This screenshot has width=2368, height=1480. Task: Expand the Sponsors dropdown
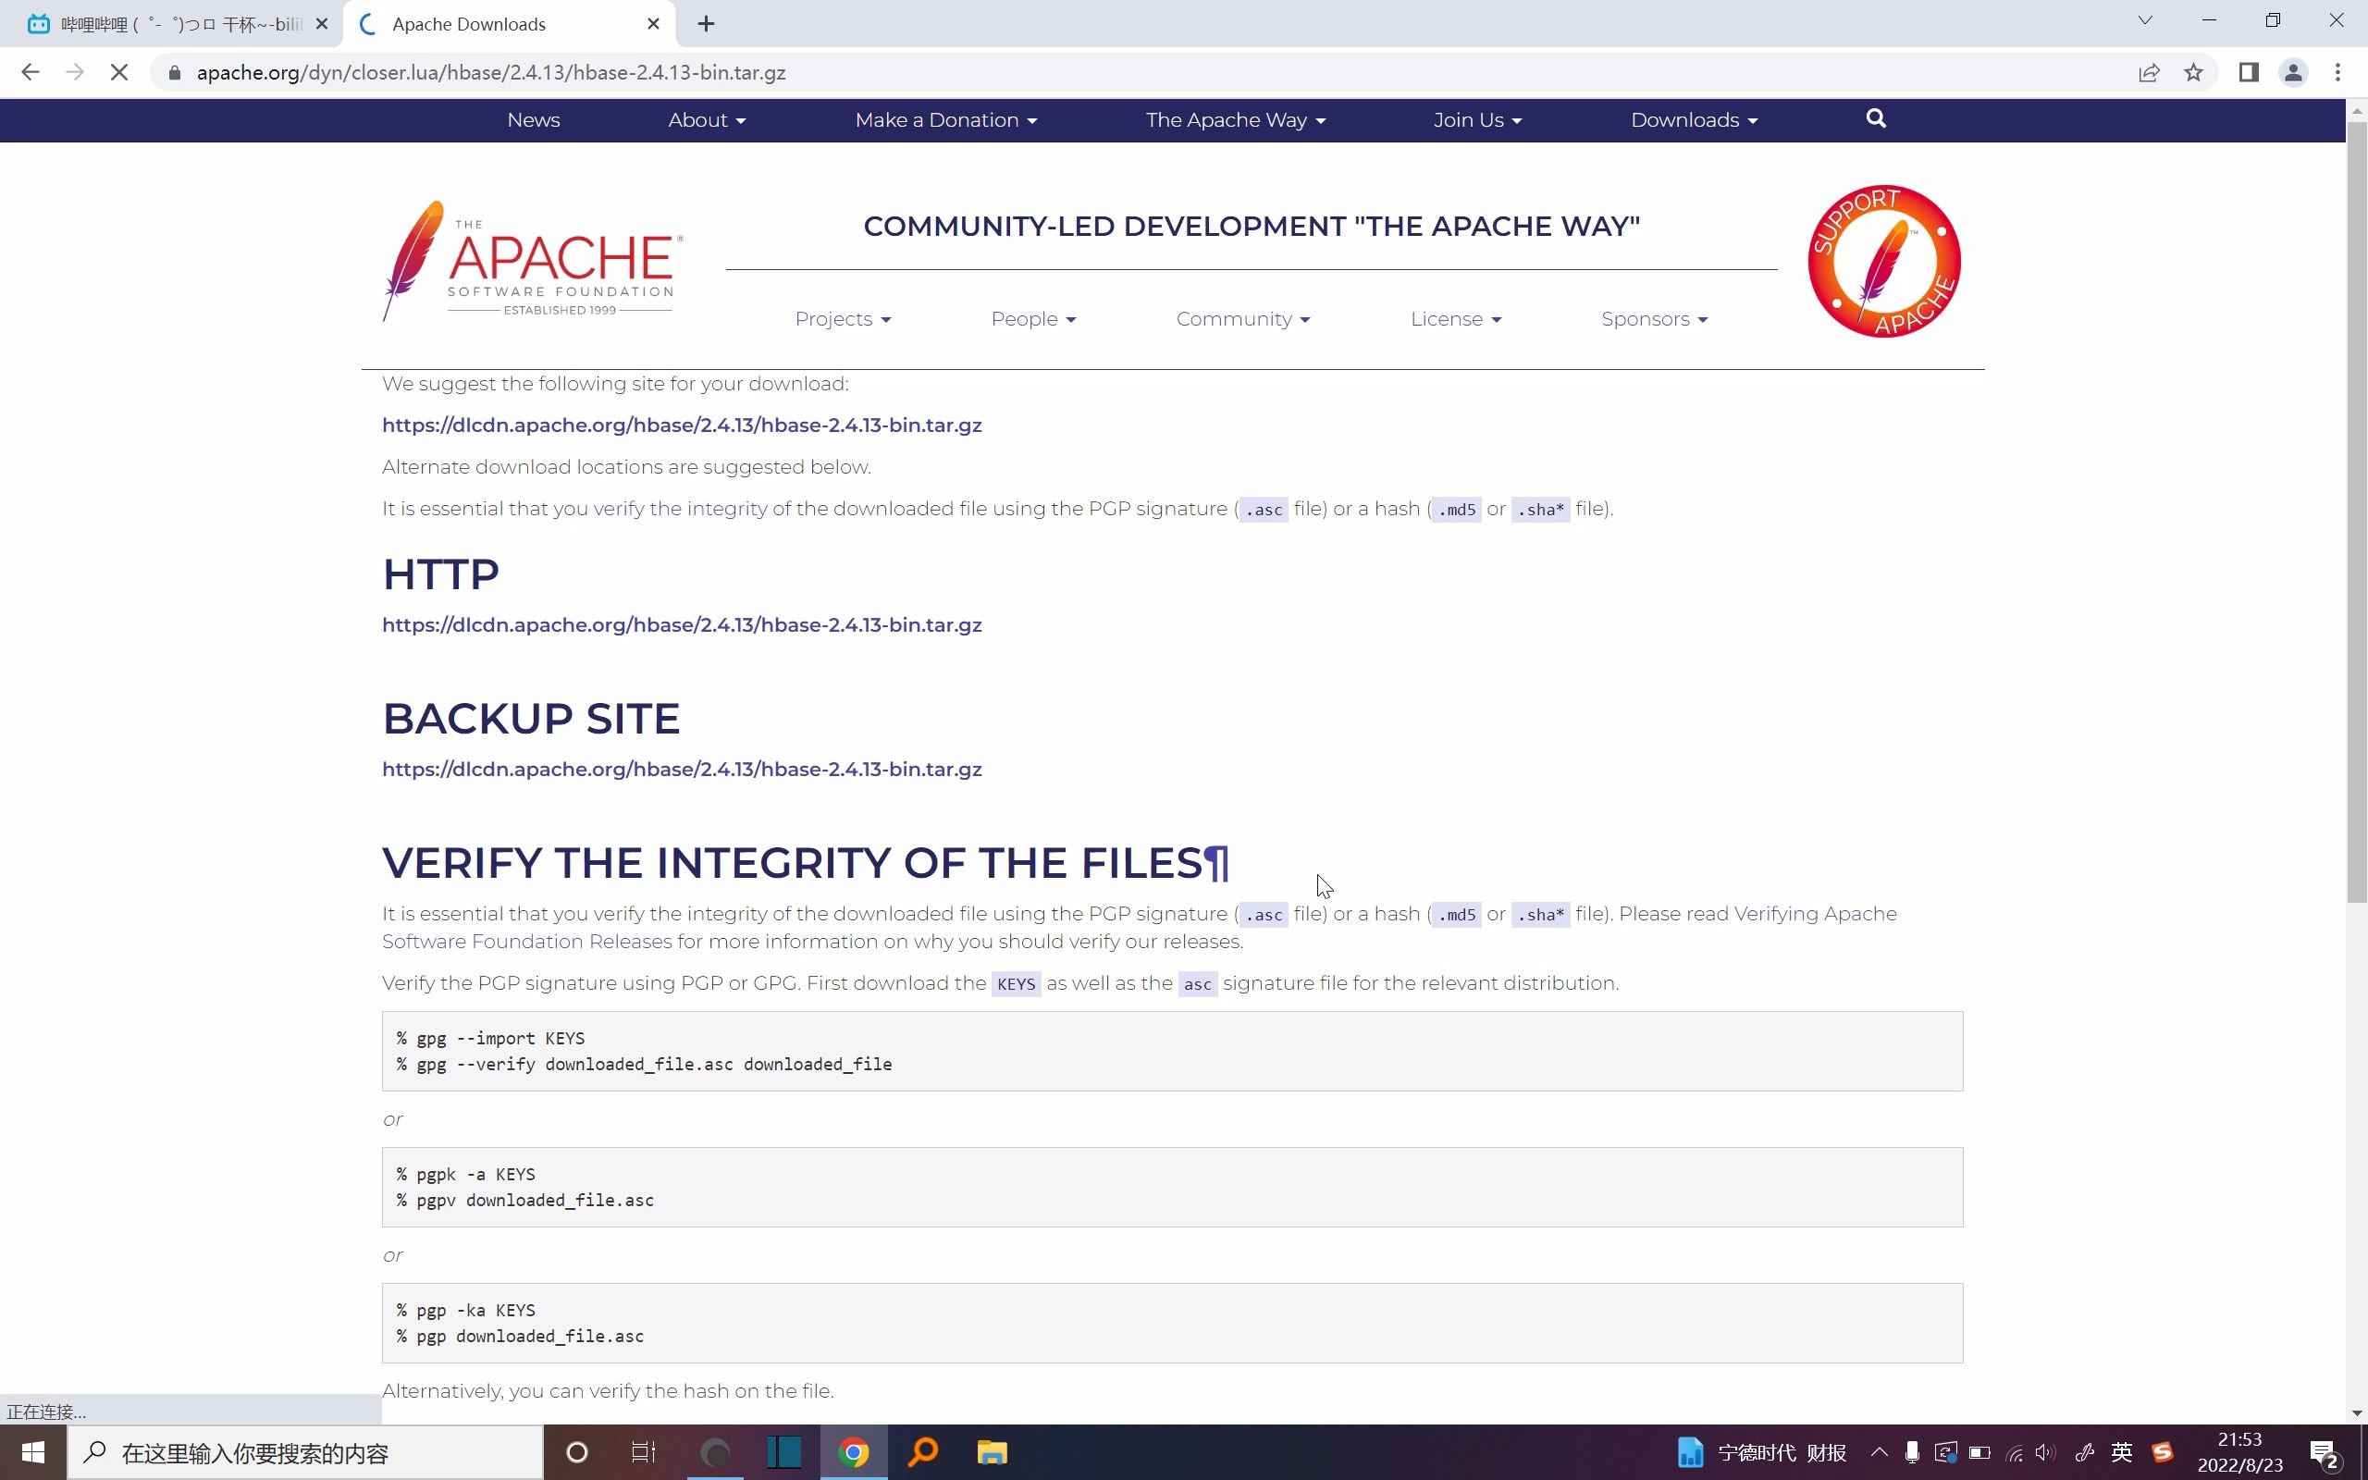[x=1654, y=319]
